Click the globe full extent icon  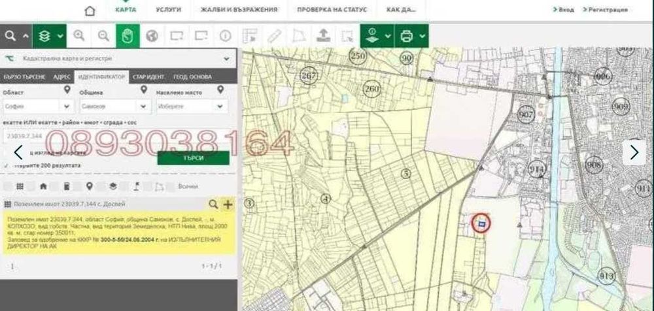(x=152, y=36)
